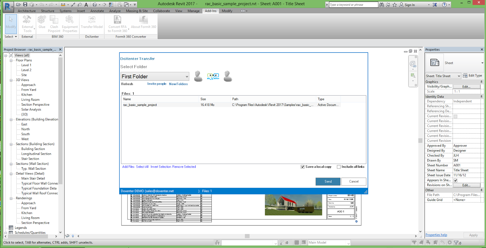Click the Switch Windows icon

(x=127, y=5)
